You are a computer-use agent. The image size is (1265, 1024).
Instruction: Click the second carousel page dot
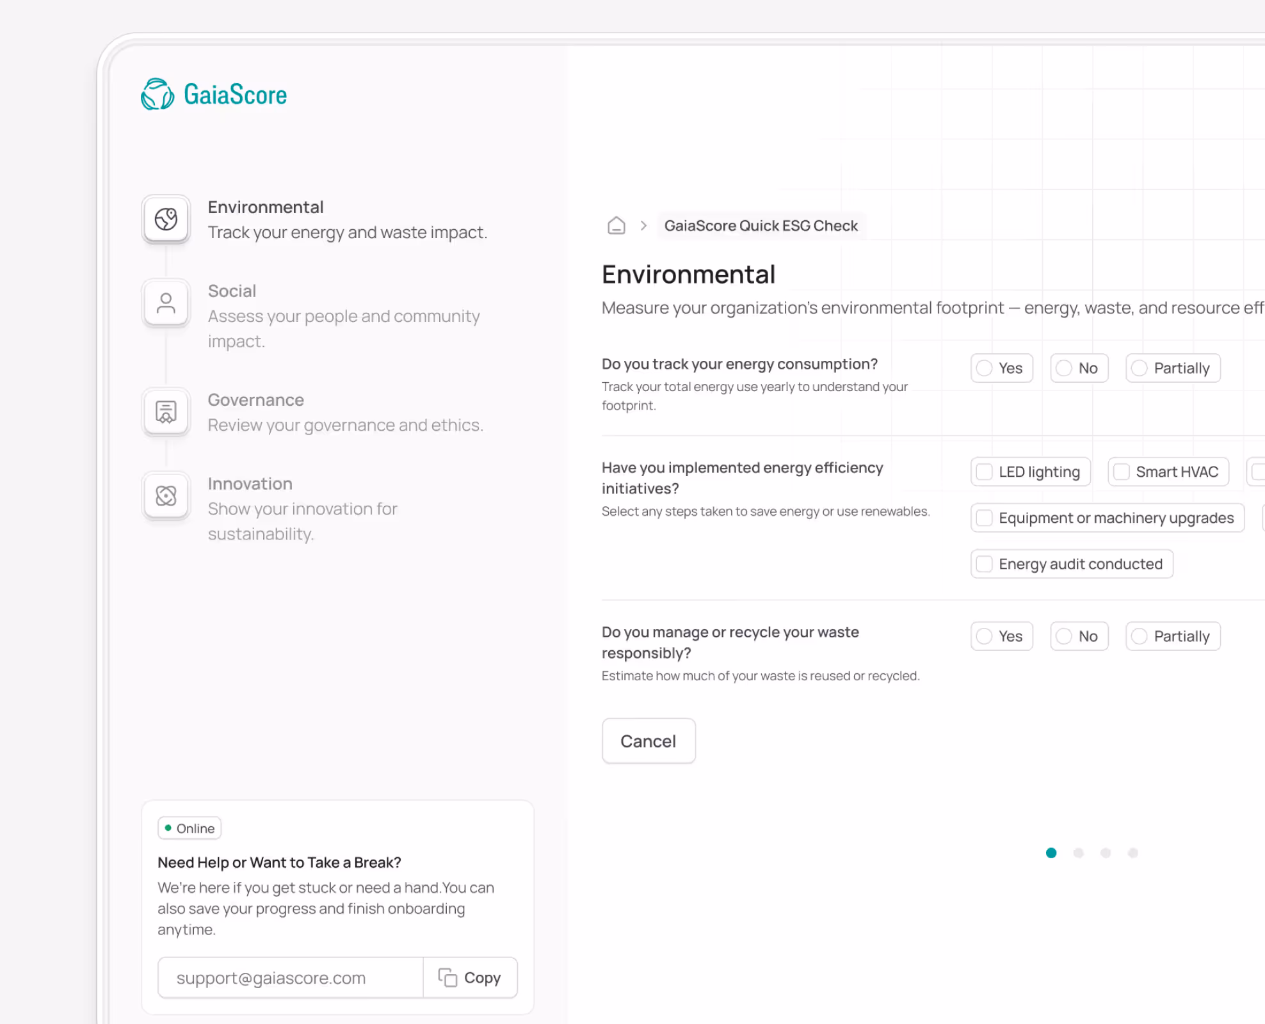click(x=1079, y=852)
